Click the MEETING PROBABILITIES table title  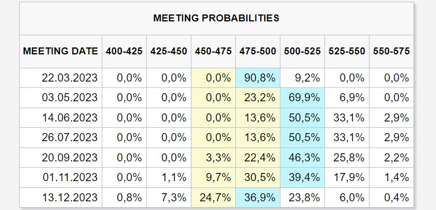pyautogui.click(x=216, y=19)
